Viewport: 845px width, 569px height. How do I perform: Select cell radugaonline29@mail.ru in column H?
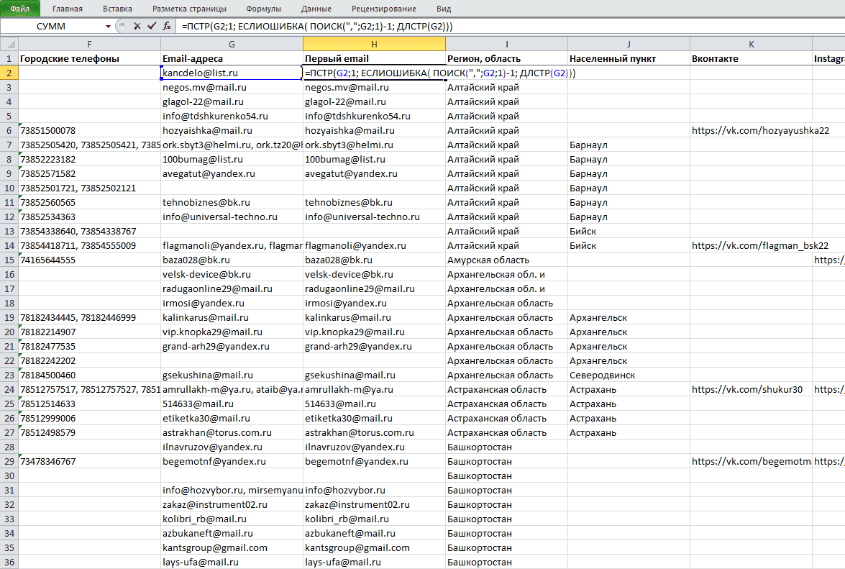point(374,288)
